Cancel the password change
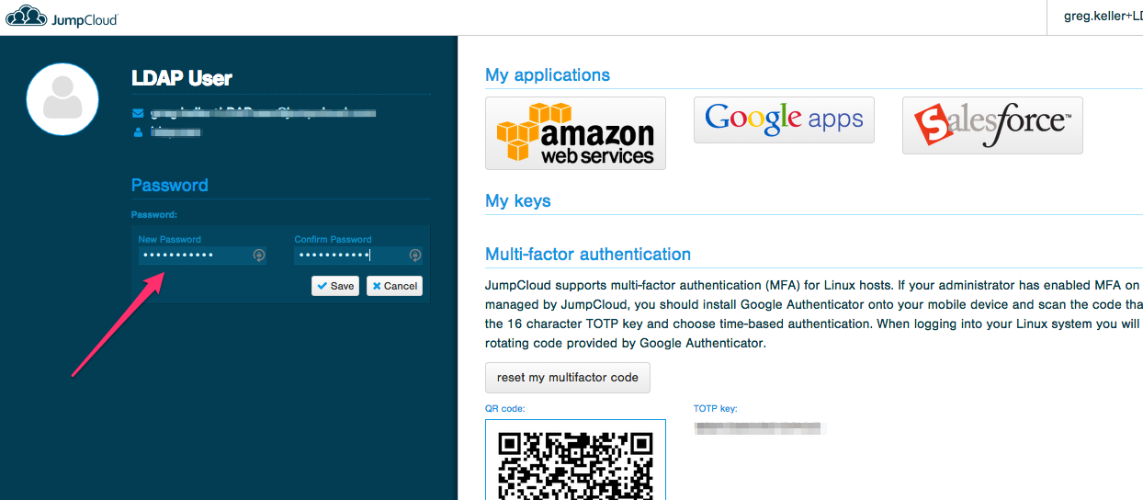The width and height of the screenshot is (1143, 500). pos(394,286)
